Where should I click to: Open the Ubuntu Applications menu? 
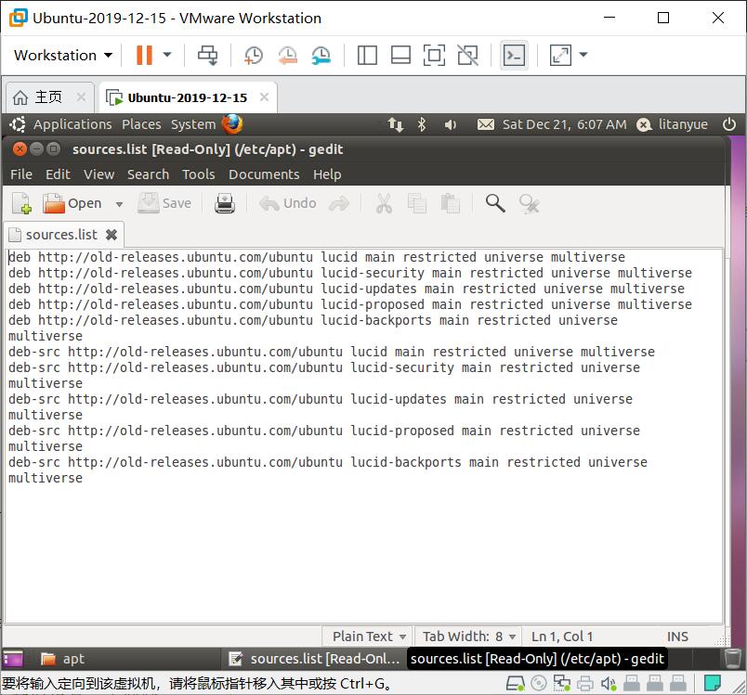pyautogui.click(x=72, y=124)
